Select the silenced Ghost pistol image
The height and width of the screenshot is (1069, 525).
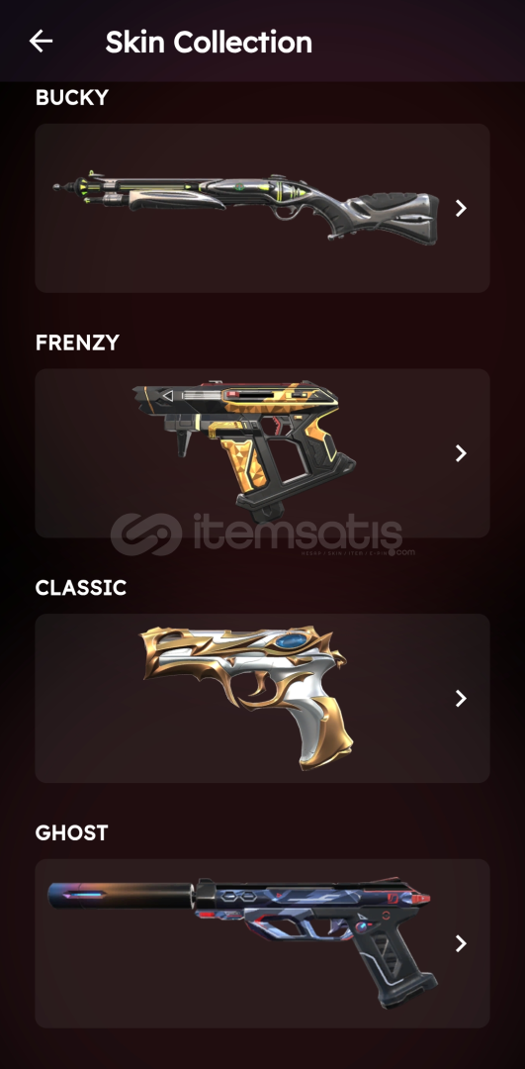242,943
